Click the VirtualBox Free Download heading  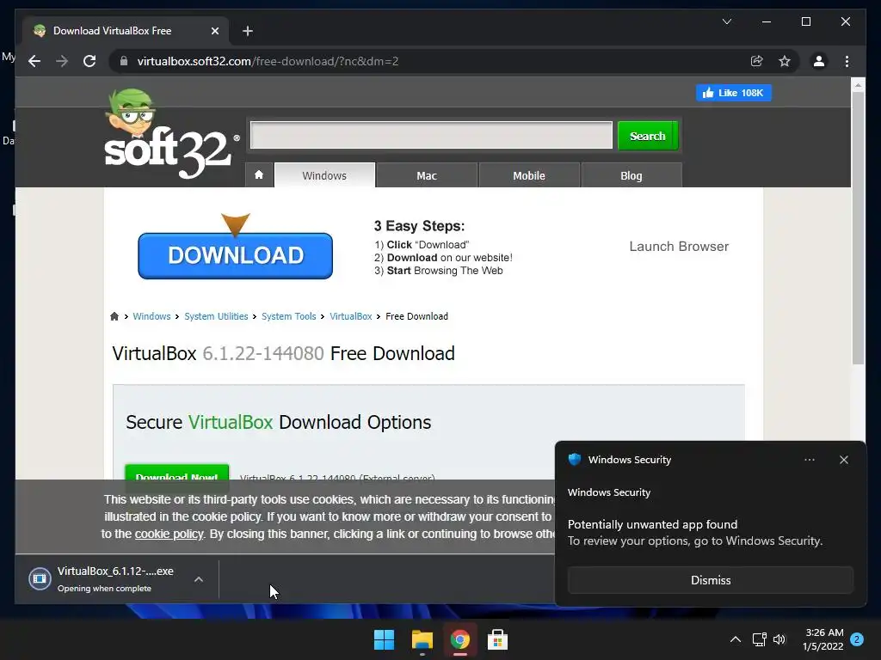tap(283, 353)
